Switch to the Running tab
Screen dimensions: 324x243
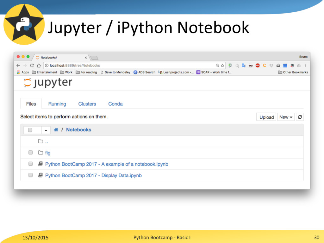coord(57,104)
